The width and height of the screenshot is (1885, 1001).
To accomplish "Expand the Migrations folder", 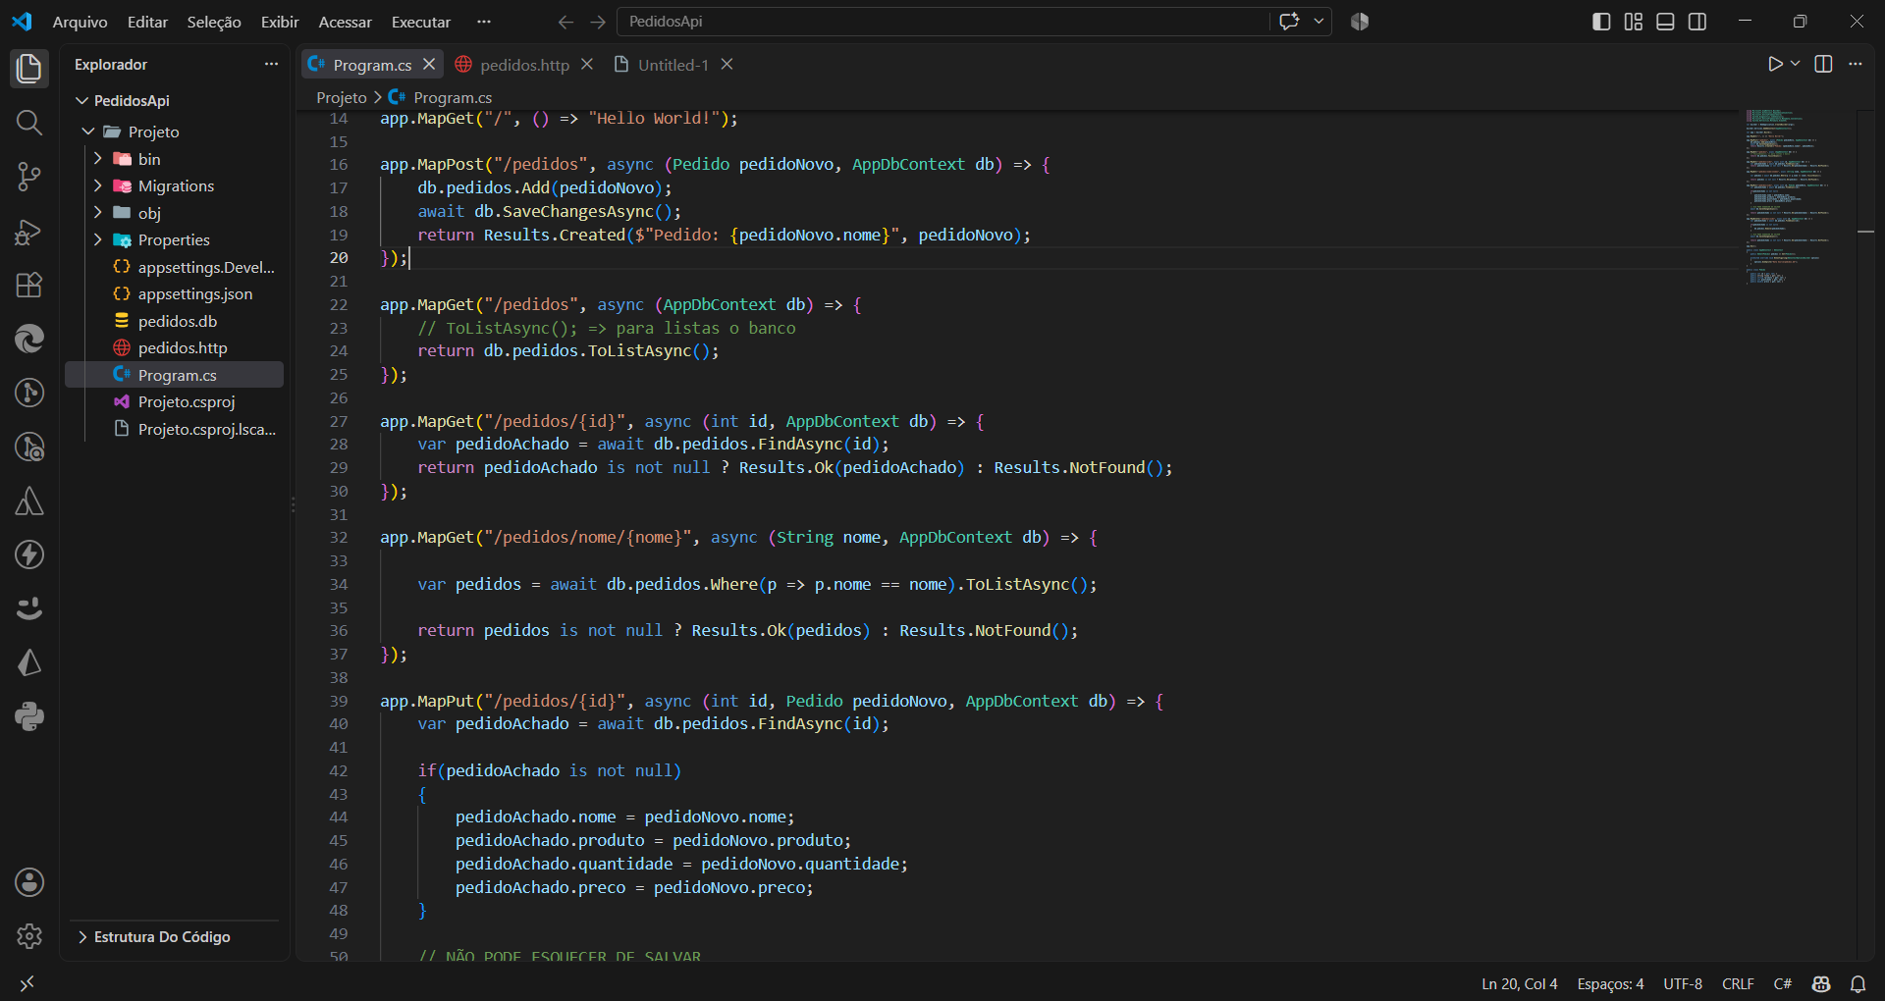I will 97,185.
